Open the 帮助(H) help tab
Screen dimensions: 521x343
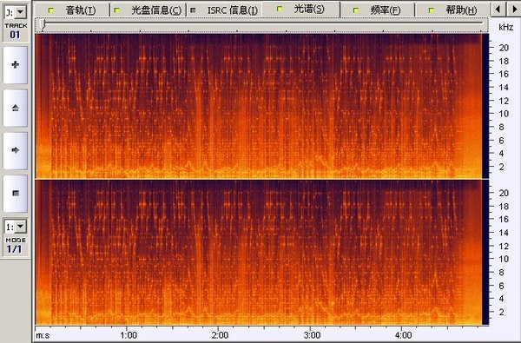click(453, 10)
